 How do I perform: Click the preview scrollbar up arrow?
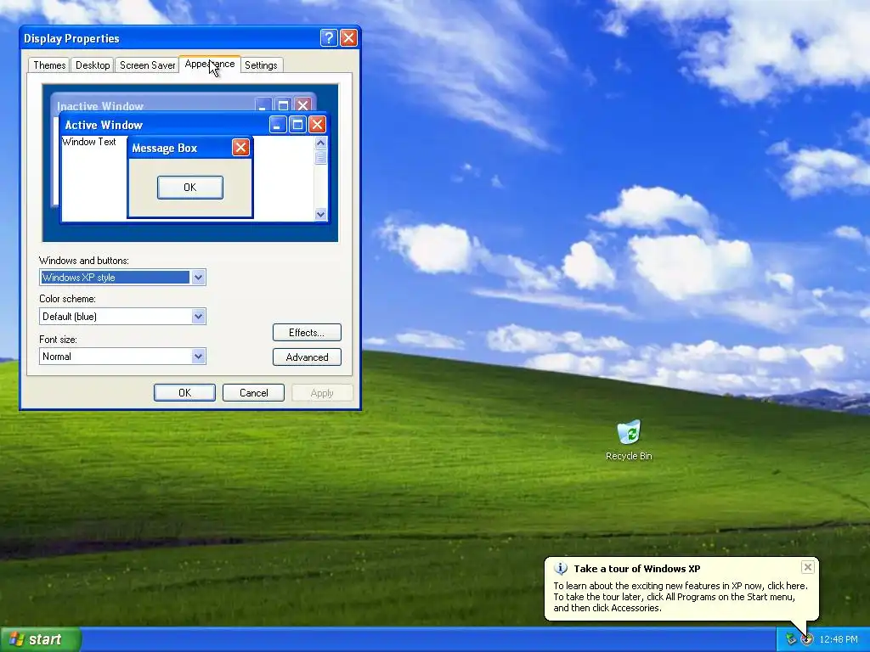[x=320, y=143]
